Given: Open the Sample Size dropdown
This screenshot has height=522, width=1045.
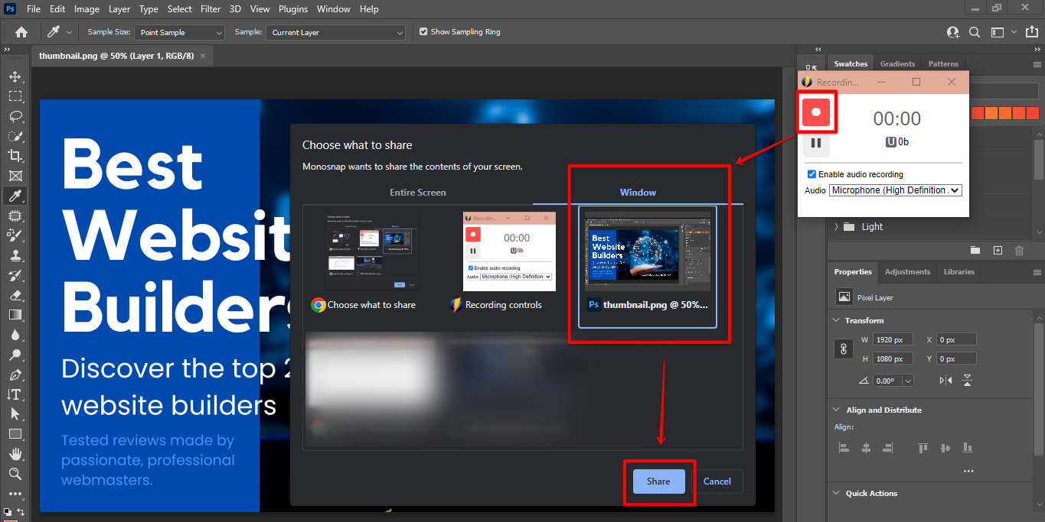Looking at the screenshot, I should click(180, 33).
